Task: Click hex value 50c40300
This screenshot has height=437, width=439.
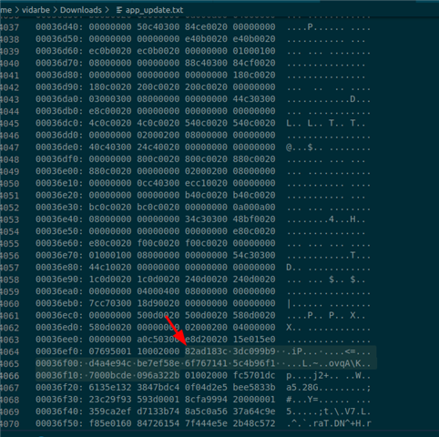Action: (158, 27)
